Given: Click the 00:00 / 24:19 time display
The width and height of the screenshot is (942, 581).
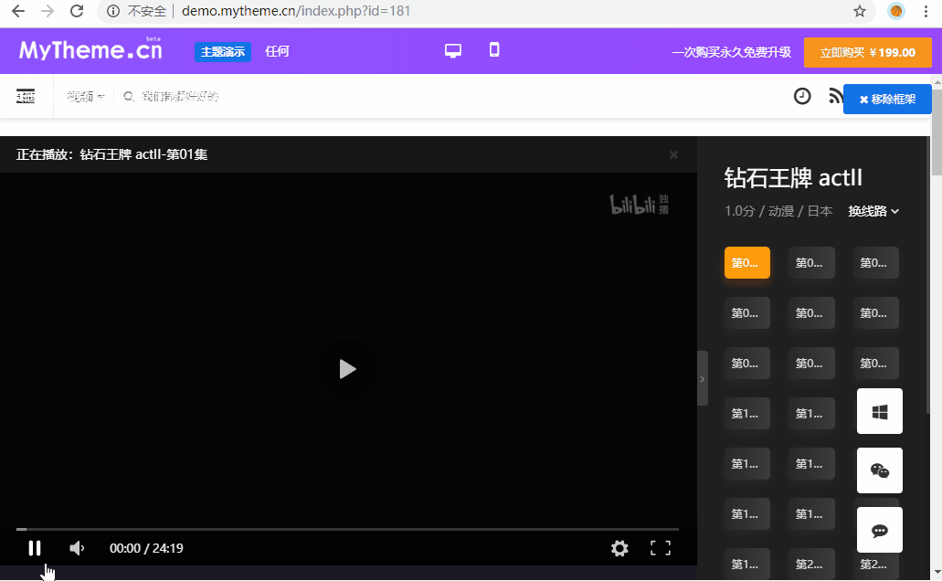Looking at the screenshot, I should (x=146, y=548).
